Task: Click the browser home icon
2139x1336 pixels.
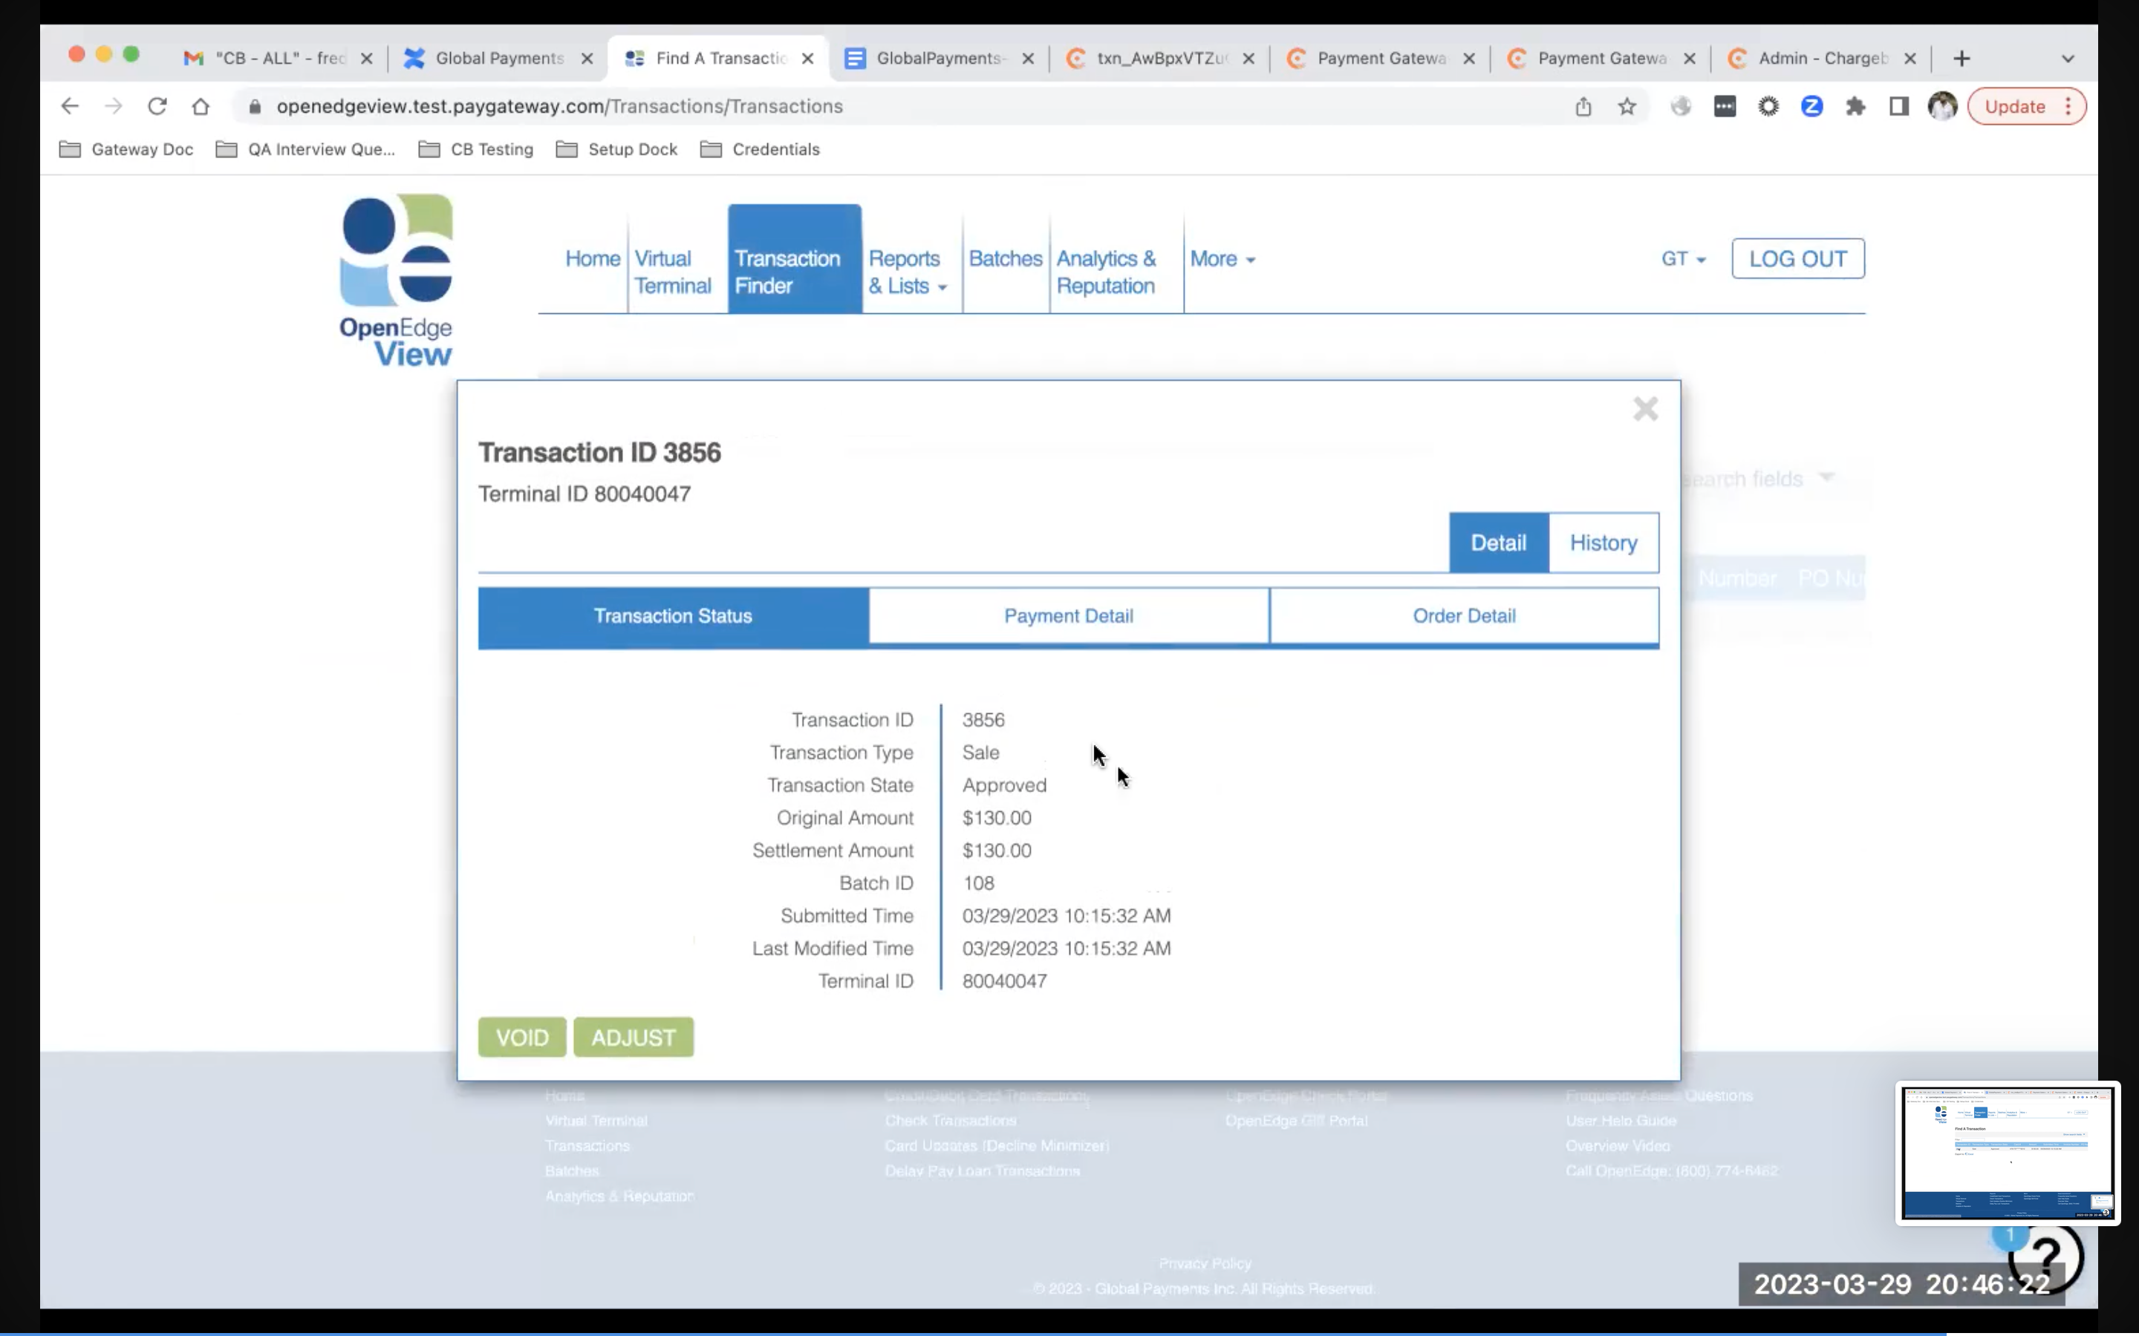Action: pos(201,106)
